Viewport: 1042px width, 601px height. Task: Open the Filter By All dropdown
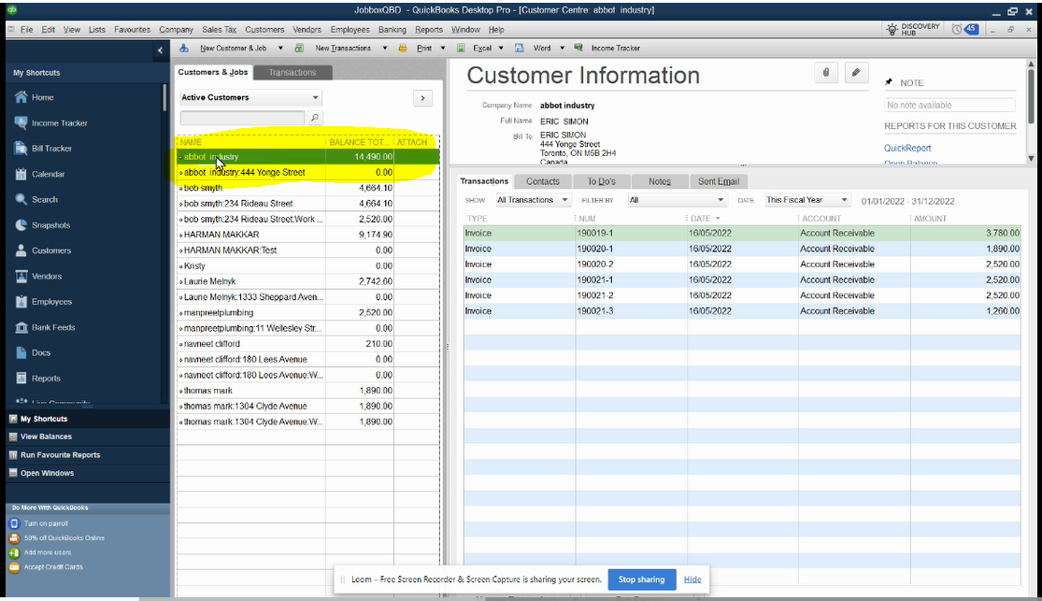pyautogui.click(x=677, y=200)
